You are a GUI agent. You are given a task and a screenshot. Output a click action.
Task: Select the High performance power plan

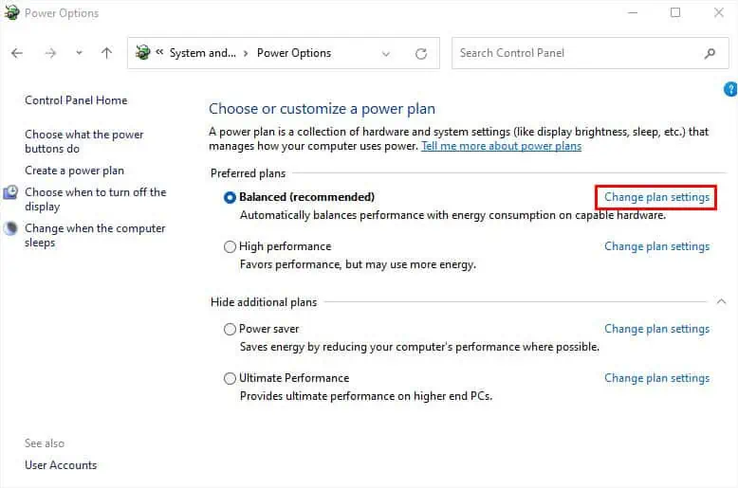(x=230, y=246)
